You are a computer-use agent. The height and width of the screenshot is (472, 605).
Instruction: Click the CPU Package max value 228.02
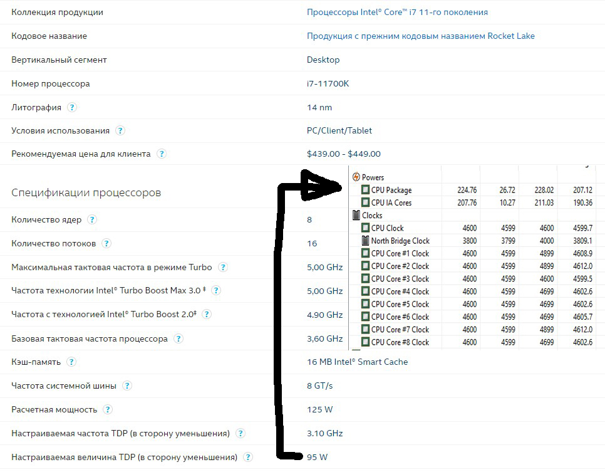[x=544, y=190]
